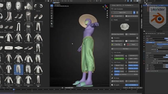Play the timeline animation forward
This screenshot has width=168, height=94.
click(70, 88)
